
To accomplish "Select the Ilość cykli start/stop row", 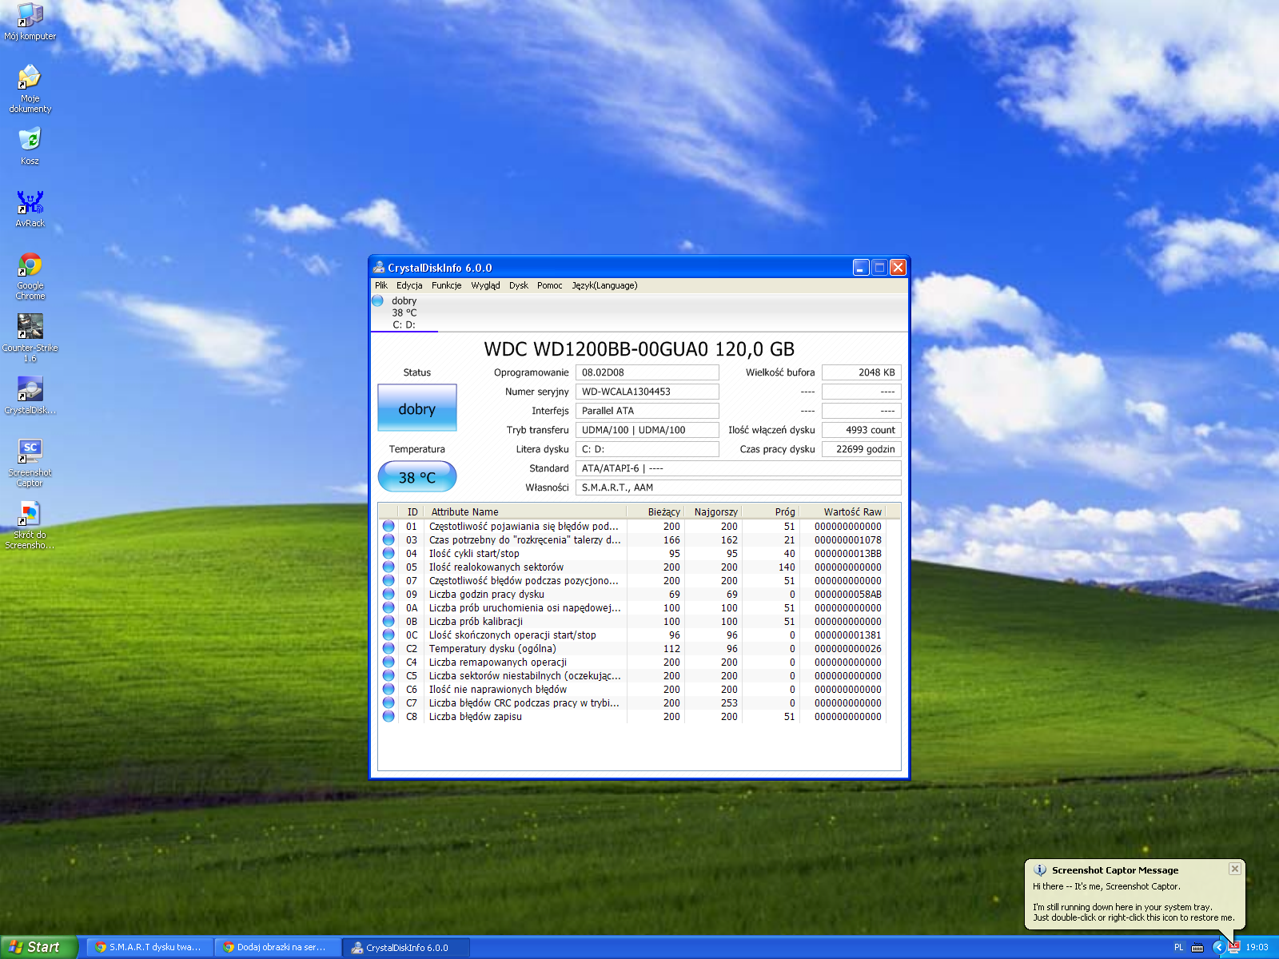I will tap(632, 553).
